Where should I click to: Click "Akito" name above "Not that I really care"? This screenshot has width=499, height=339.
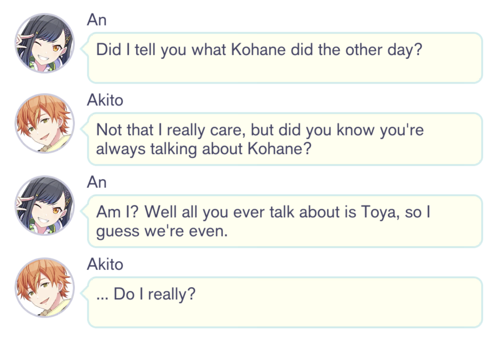pyautogui.click(x=105, y=100)
